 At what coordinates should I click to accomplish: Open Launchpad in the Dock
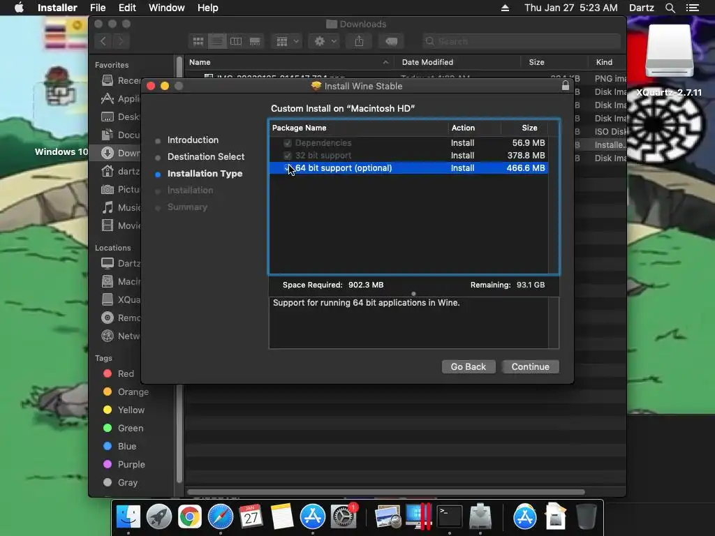[159, 517]
